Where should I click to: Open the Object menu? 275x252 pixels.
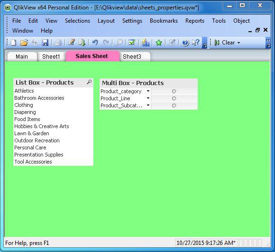(241, 21)
